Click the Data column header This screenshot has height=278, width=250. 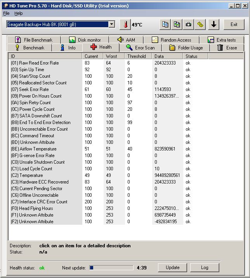tap(167, 56)
